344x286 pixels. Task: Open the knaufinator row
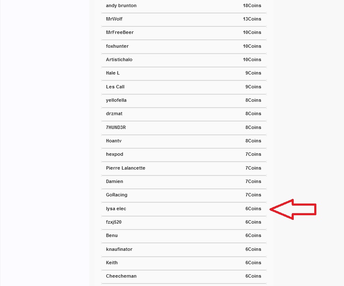tap(184, 249)
